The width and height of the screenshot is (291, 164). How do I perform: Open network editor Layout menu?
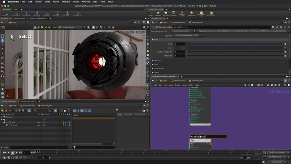point(184,85)
